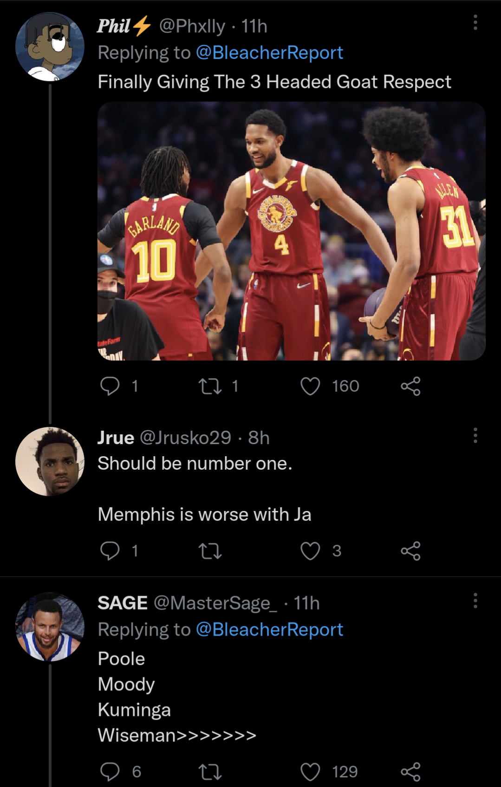View the Cavaliers players photo full size
501x787 pixels.
291,231
